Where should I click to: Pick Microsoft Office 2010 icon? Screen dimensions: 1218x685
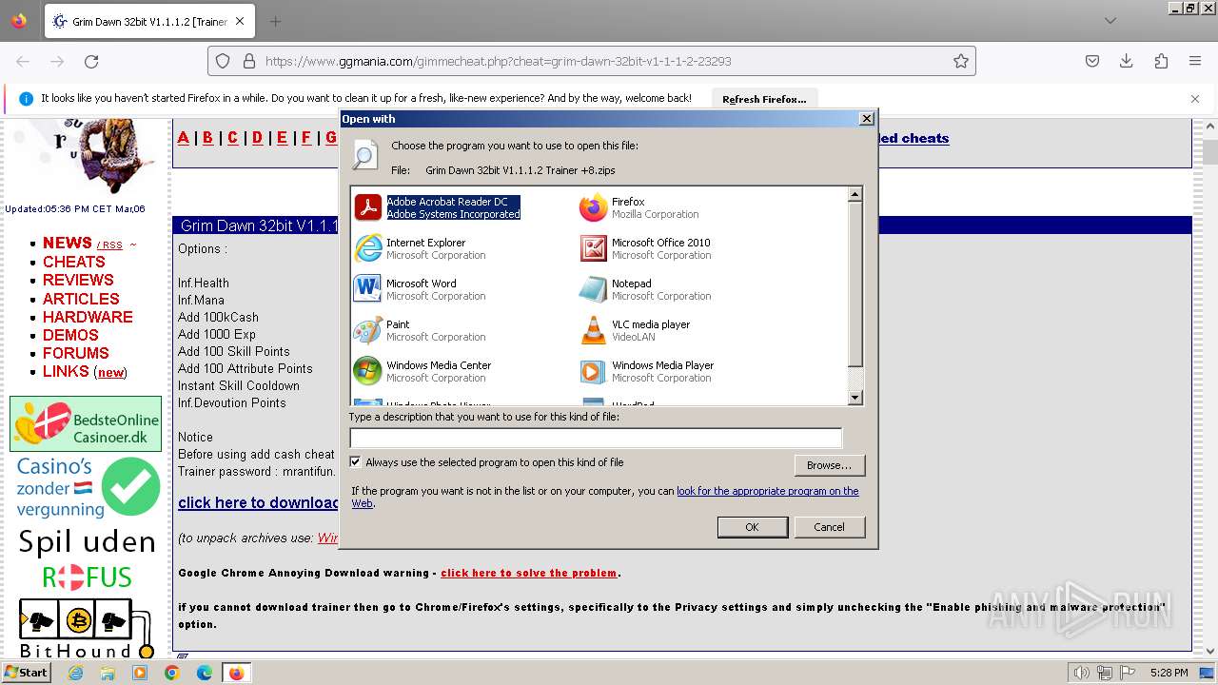(594, 248)
